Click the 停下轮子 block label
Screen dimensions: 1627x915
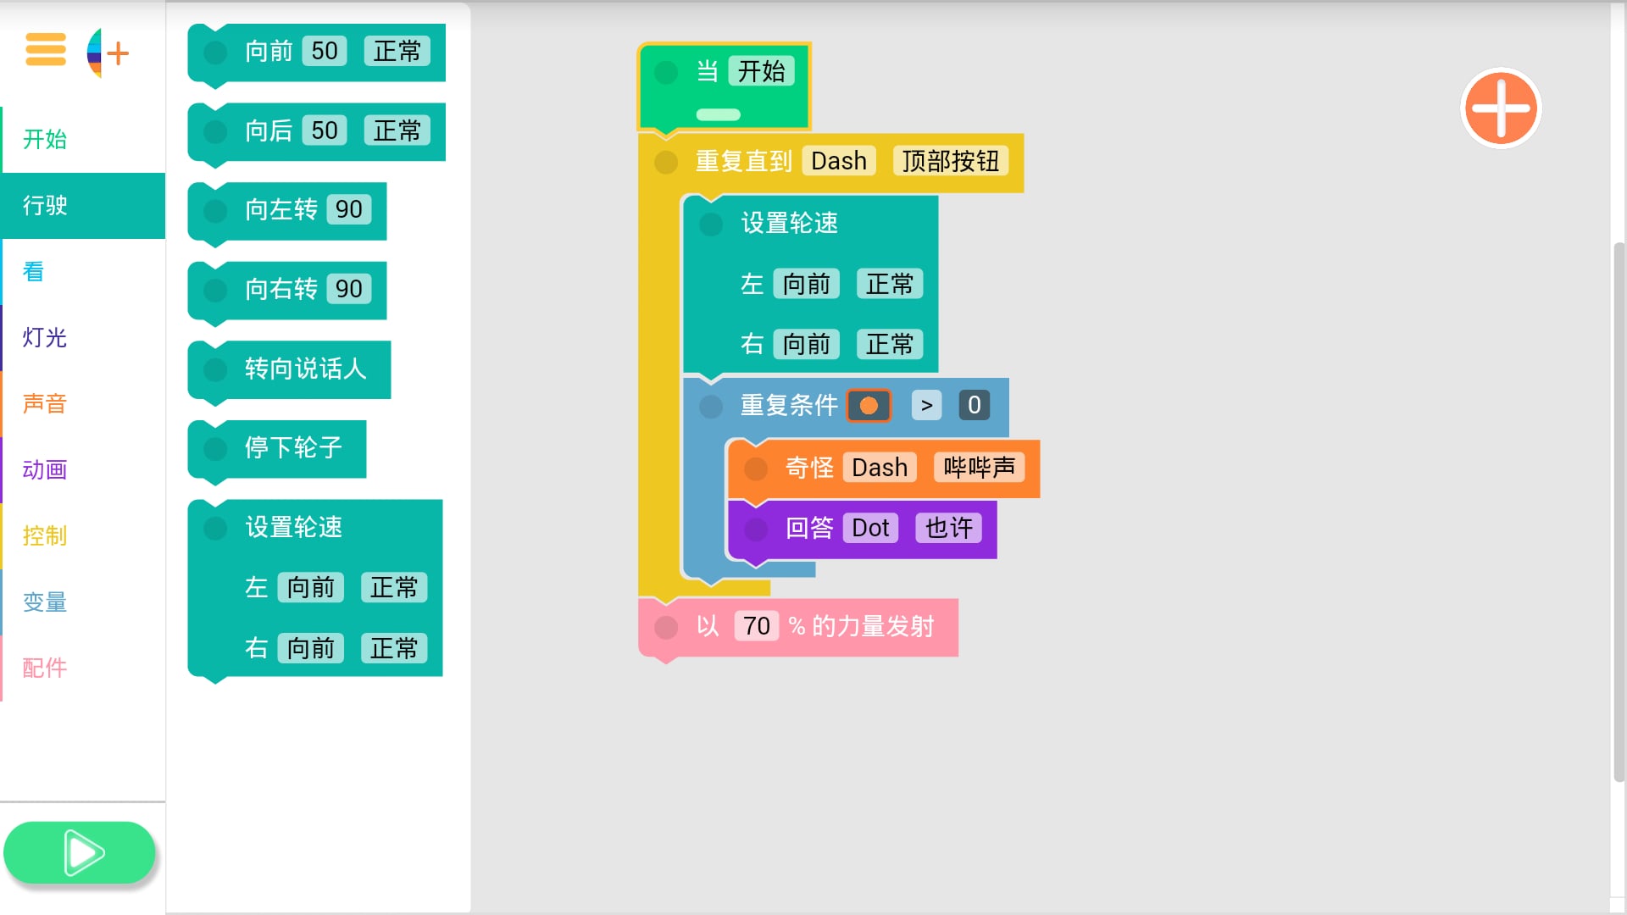coord(293,447)
